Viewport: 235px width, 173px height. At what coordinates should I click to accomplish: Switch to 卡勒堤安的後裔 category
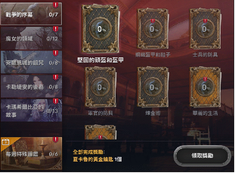pyautogui.click(x=31, y=86)
